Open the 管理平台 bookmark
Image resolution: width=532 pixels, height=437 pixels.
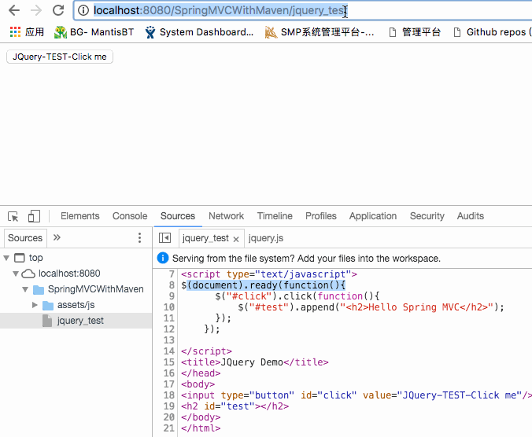pos(415,32)
